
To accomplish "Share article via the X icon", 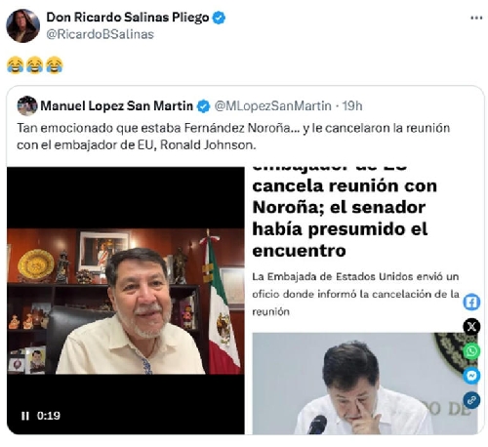I will pos(471,326).
